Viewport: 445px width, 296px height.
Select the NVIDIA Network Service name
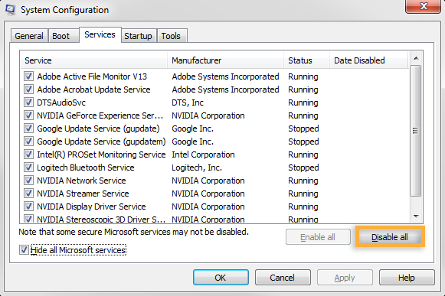(x=81, y=181)
